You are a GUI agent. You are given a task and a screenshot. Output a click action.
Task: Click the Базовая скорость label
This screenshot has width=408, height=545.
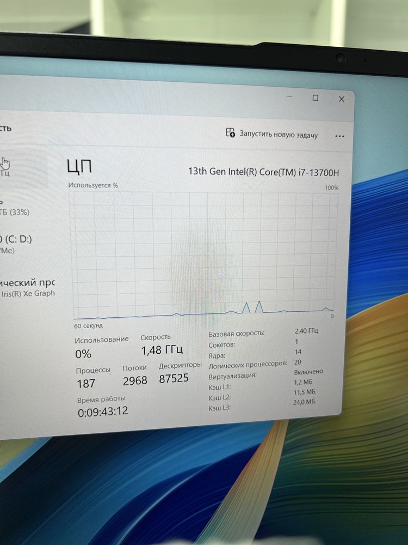[236, 334]
